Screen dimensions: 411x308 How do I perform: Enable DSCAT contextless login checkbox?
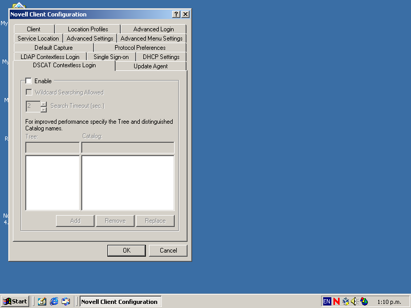click(29, 81)
